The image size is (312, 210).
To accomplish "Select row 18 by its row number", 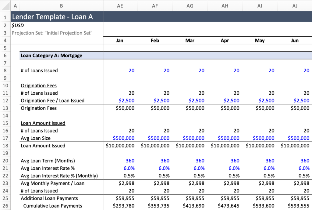I will (x=5, y=146).
